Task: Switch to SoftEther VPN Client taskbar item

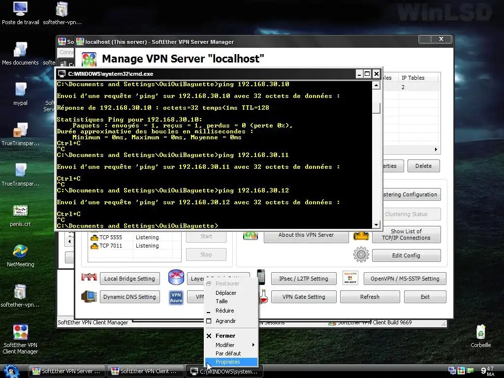Action: pos(146,371)
